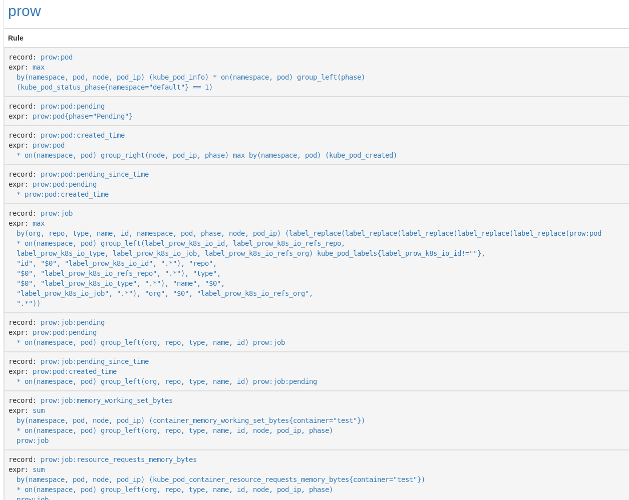Open record "prow:job:resource_requests_memory_bytes"
Screen dimensions: 629x500
point(118,459)
